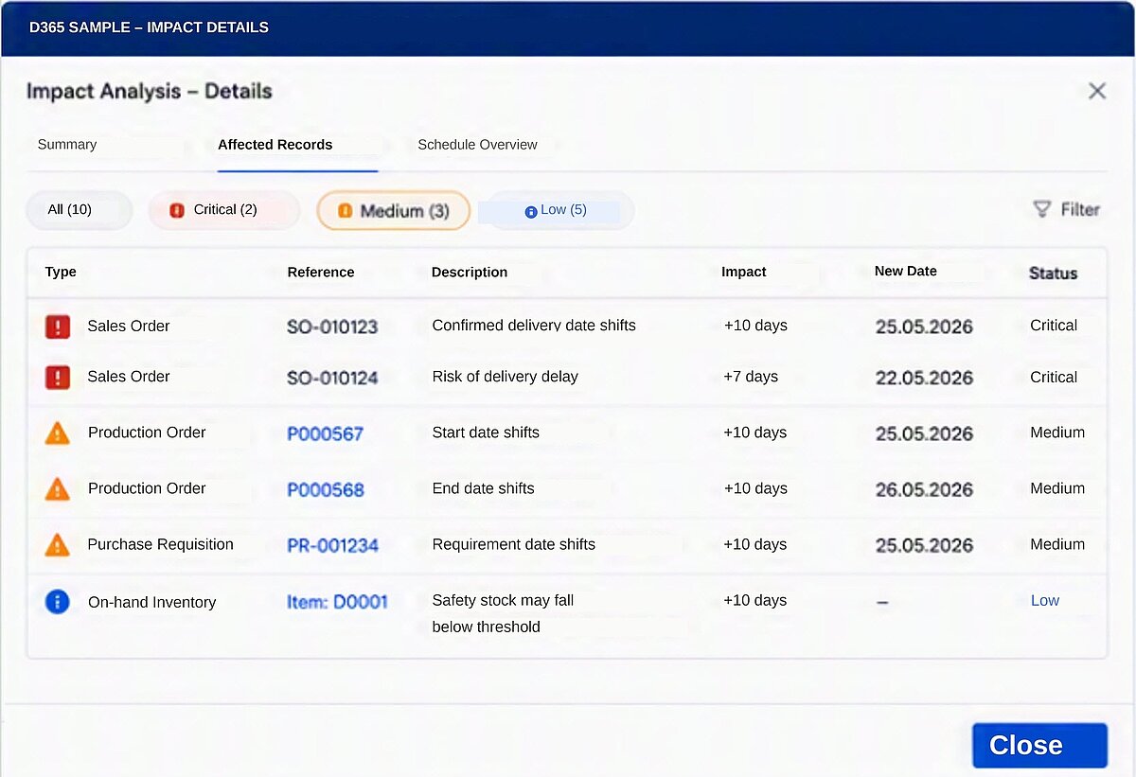
Task: Click 'End date shifts' description
Action: (484, 488)
